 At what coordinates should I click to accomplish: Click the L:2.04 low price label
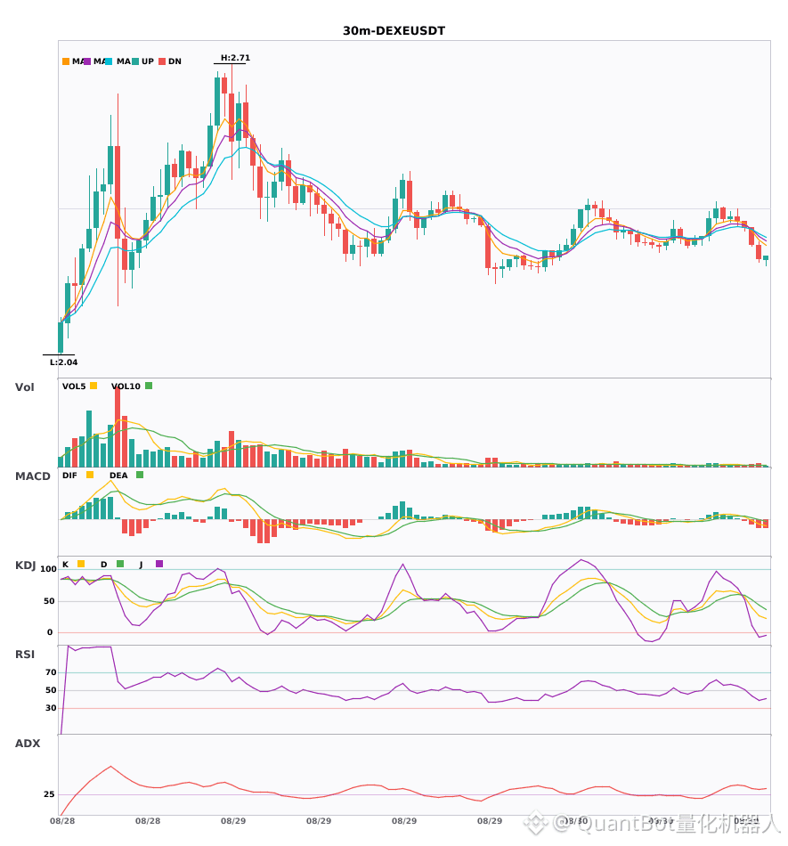tap(63, 362)
